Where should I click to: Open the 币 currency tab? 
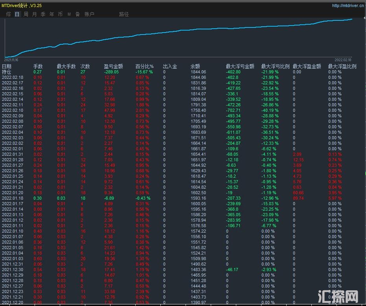pyautogui.click(x=60, y=14)
